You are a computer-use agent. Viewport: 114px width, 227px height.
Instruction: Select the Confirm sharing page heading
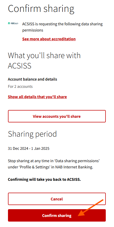tap(41, 9)
